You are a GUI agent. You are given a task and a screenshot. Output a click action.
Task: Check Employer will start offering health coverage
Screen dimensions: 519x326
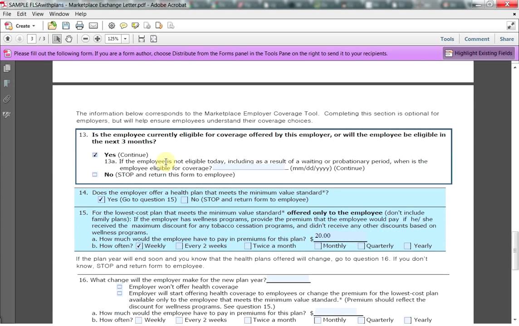click(x=119, y=293)
